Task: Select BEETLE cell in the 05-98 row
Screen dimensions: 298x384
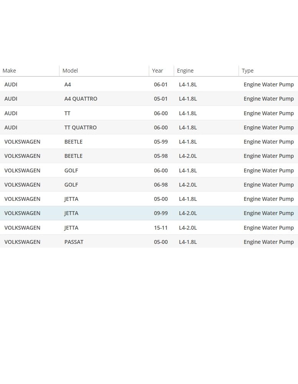Action: 73,156
